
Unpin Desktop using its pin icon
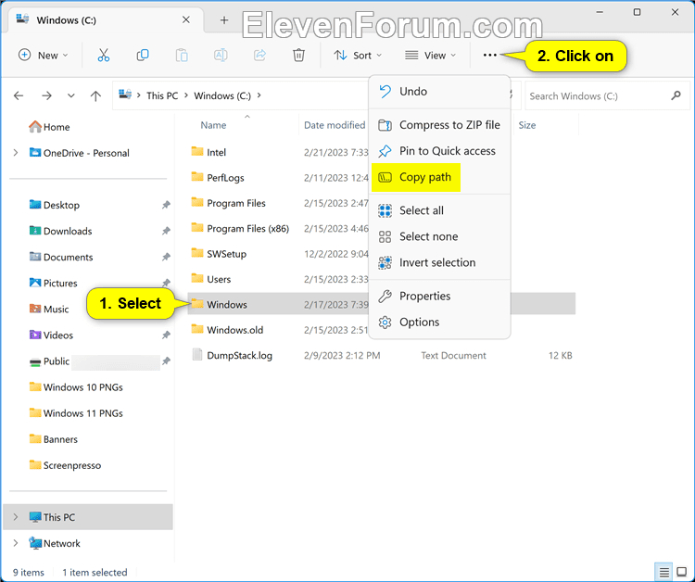166,205
